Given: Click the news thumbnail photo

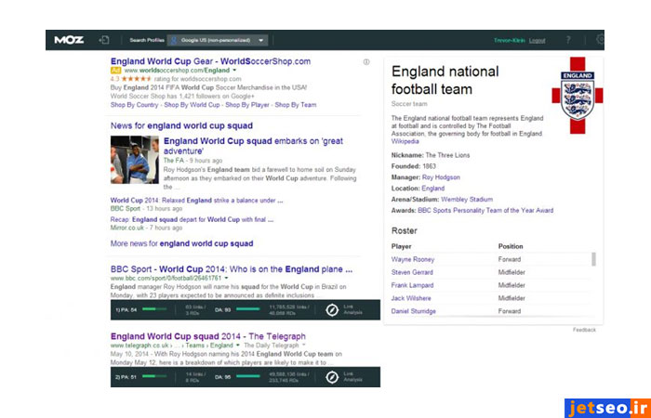Looking at the screenshot, I should point(134,160).
